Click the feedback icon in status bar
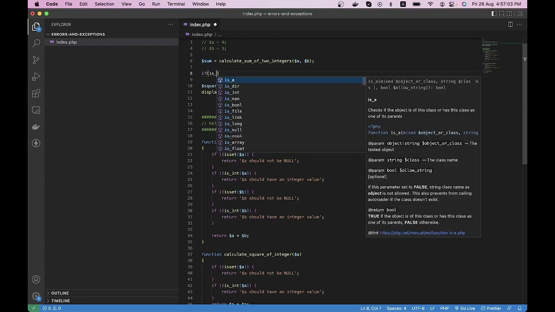The width and height of the screenshot is (555, 312). [x=510, y=308]
